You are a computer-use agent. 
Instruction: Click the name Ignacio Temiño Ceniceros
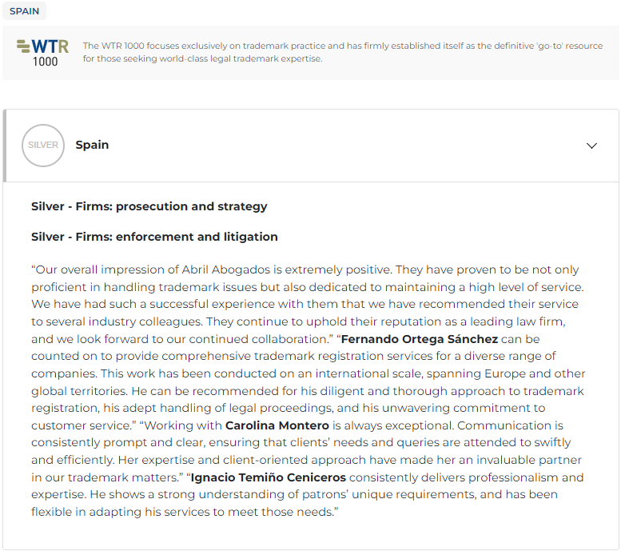tap(269, 477)
